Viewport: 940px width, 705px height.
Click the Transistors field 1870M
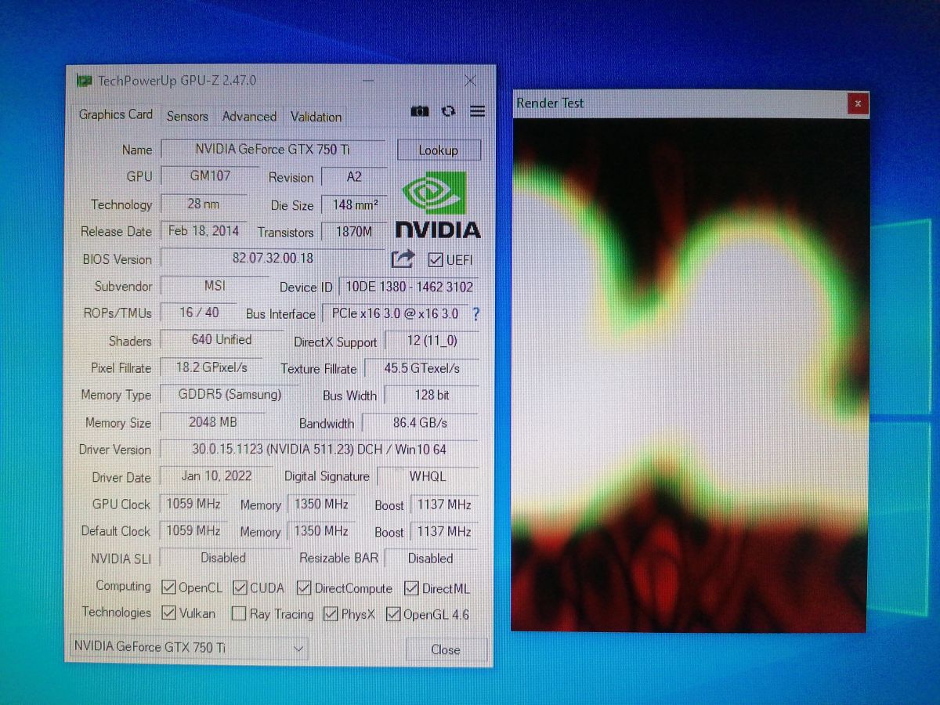coord(354,232)
